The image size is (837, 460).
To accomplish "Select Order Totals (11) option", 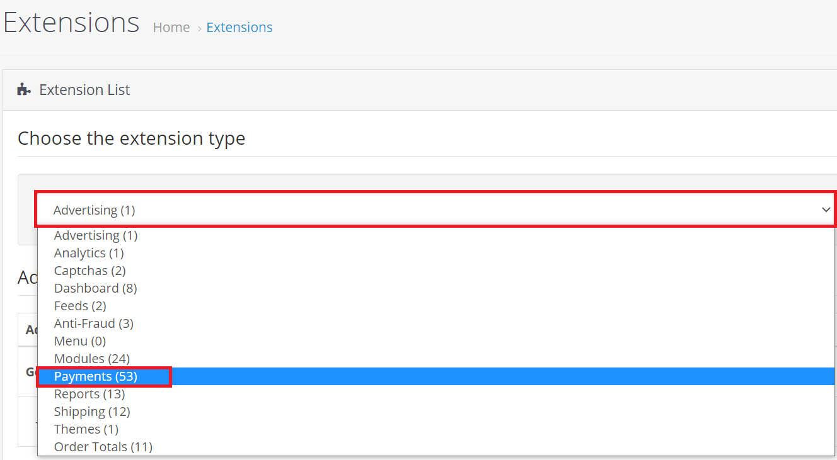I will coord(103,447).
